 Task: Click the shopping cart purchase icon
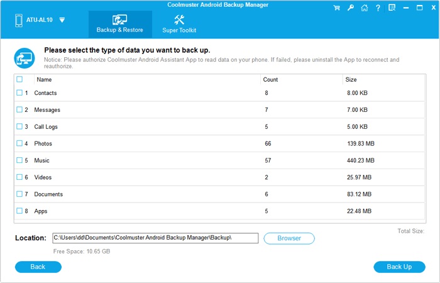pyautogui.click(x=338, y=8)
